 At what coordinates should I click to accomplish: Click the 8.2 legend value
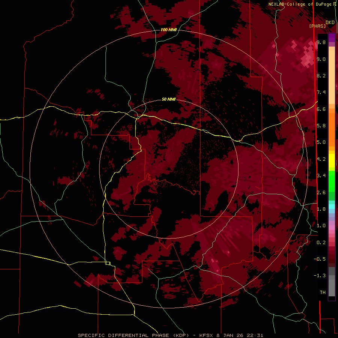click(321, 75)
